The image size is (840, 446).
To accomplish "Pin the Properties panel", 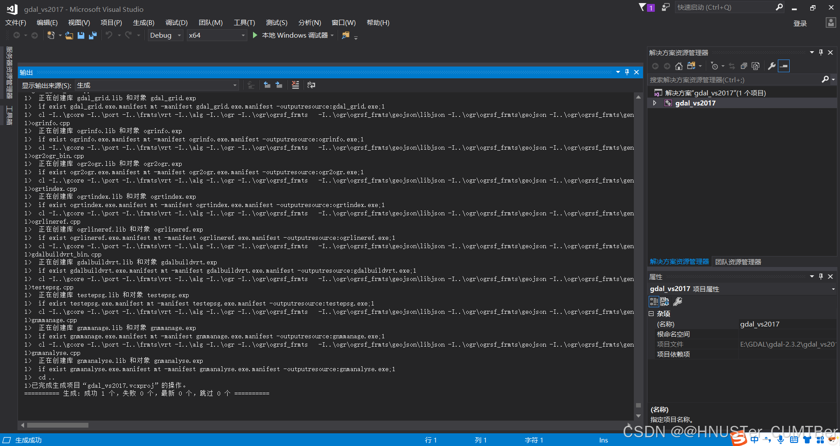I will [x=821, y=277].
